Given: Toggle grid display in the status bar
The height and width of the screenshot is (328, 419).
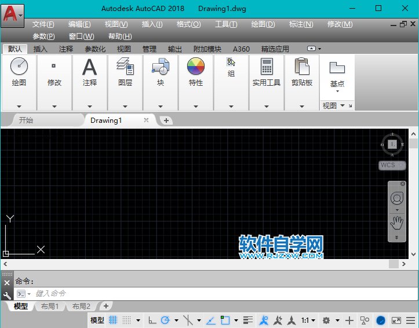Looking at the screenshot, I should click(x=114, y=320).
